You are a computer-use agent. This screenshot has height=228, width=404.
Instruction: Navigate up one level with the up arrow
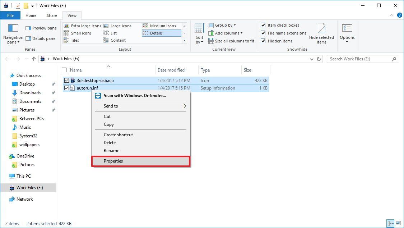[x=34, y=59]
